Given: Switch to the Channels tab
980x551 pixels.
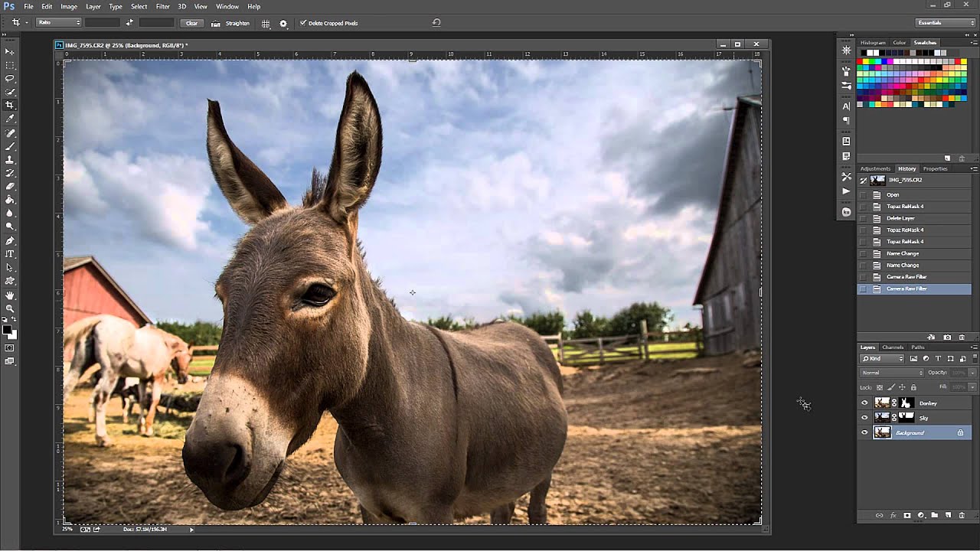Looking at the screenshot, I should [x=893, y=347].
